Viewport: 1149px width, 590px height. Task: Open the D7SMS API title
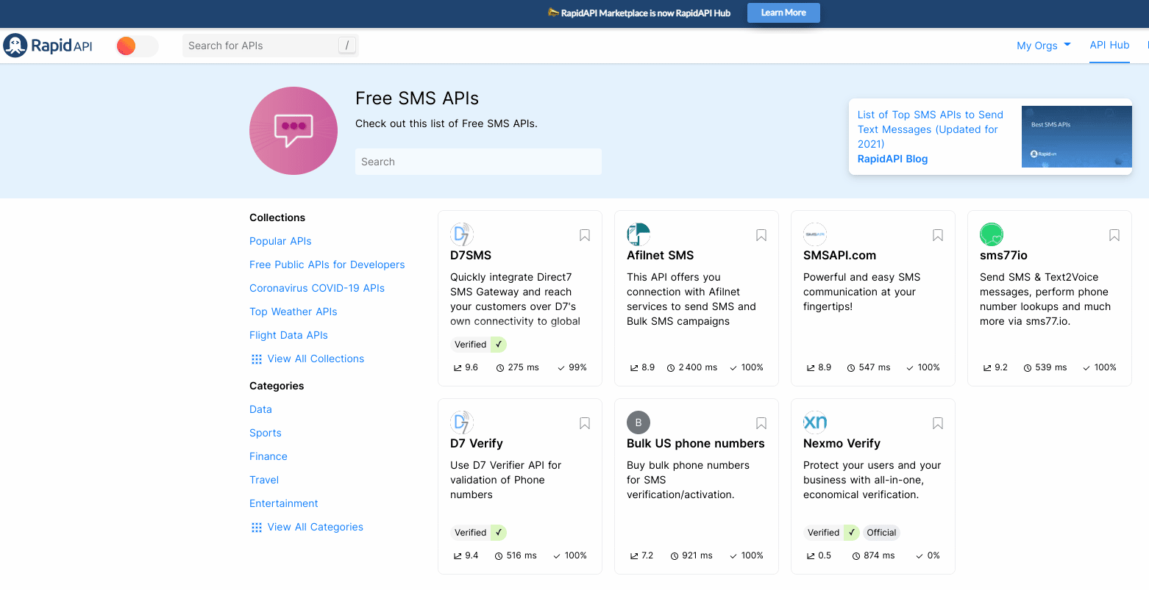471,256
